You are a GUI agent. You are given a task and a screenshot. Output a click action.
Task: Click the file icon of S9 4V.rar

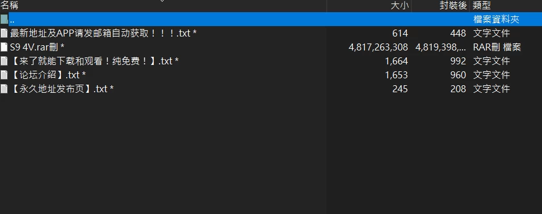pos(4,47)
